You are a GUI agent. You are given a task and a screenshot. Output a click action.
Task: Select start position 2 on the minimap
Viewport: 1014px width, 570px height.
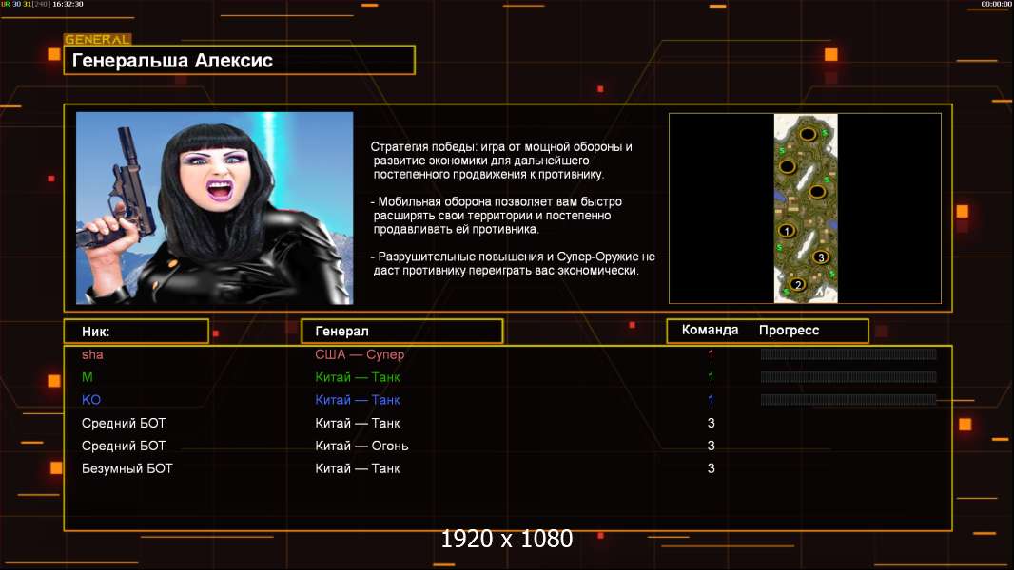(798, 284)
